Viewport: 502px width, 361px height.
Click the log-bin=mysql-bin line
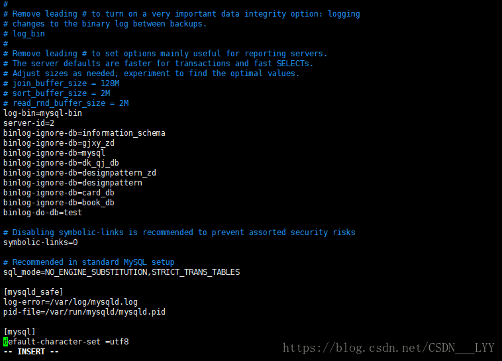point(42,113)
